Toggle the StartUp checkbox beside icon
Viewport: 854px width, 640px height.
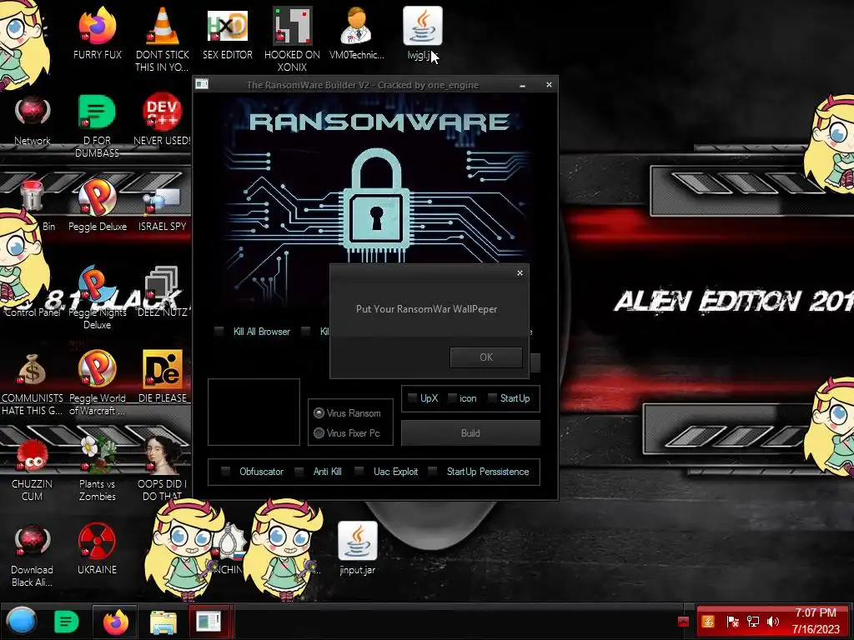point(492,397)
